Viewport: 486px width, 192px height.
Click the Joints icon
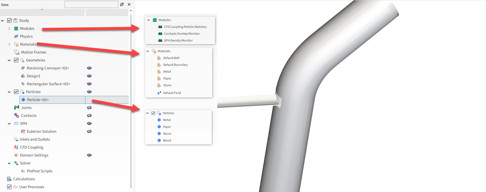pos(17,108)
